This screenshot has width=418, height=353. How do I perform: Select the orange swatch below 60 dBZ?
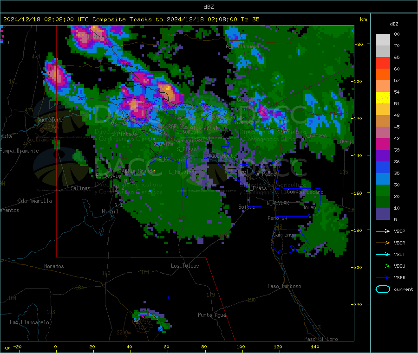coord(383,75)
